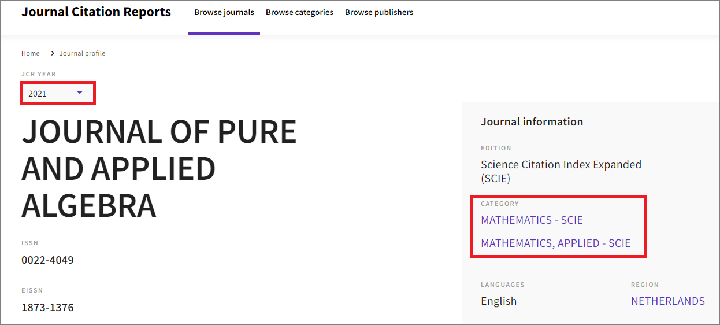
Task: Click the Science Citation Index Expanded edition text
Action: [561, 171]
